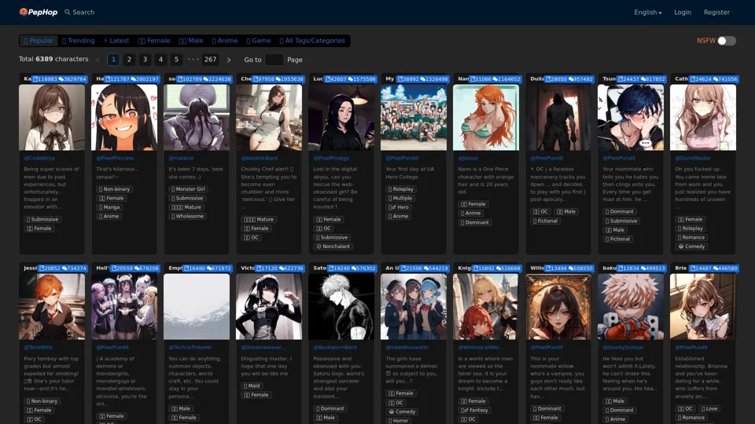
Task: Click the pagination ellipsis dots
Action: click(193, 60)
